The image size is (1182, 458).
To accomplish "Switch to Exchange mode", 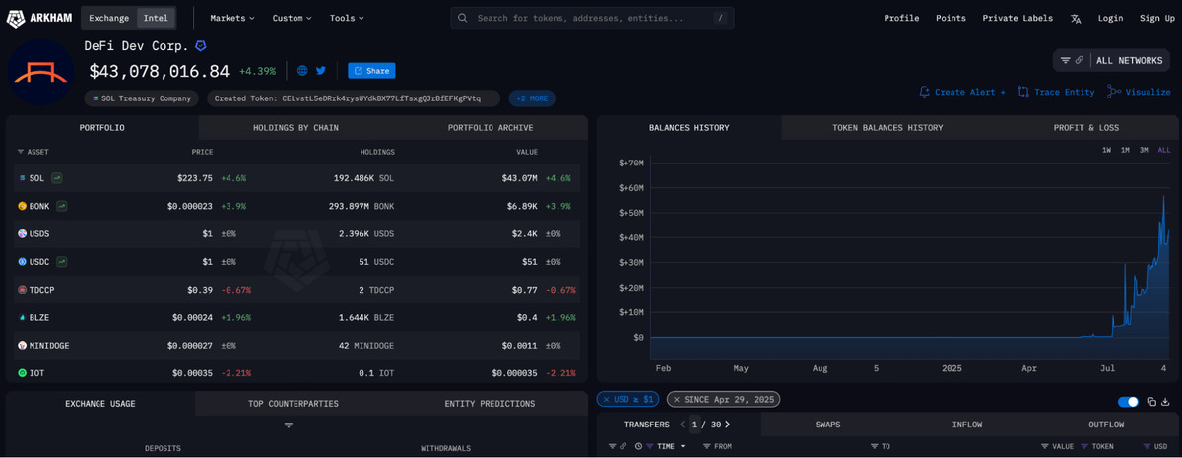I will [108, 18].
